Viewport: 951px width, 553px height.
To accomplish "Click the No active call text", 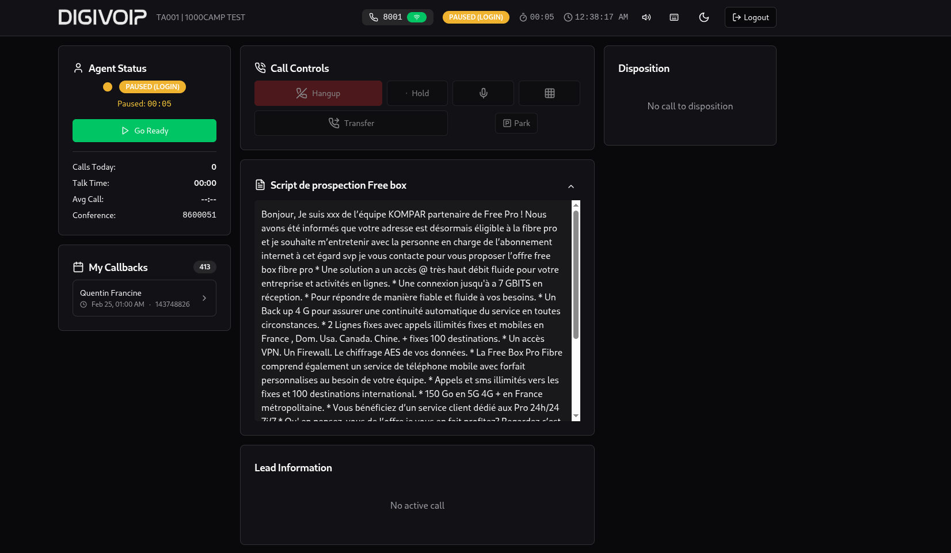I will (417, 506).
